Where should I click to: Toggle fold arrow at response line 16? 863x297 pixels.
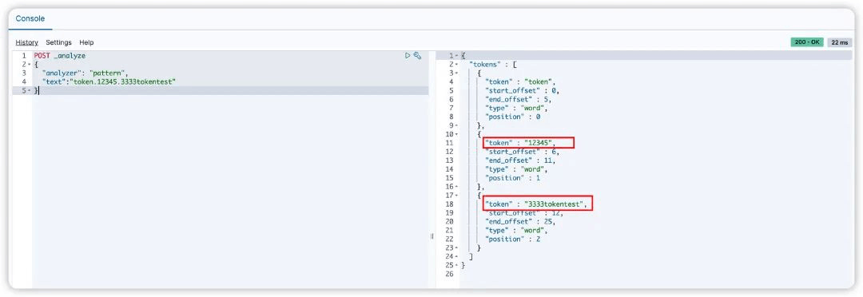coord(457,187)
